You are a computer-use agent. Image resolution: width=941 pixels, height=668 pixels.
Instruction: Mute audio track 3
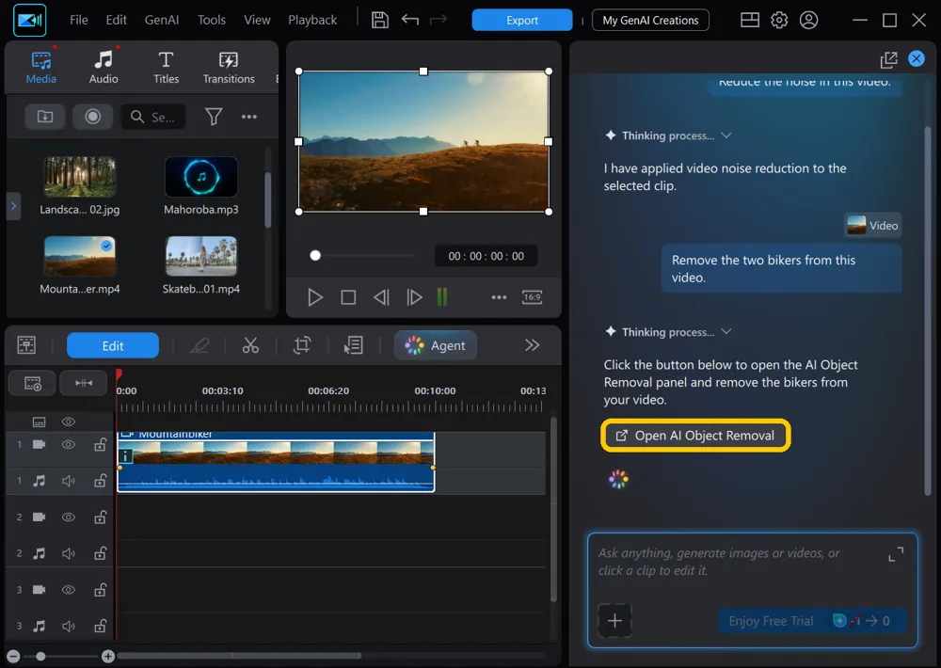tap(69, 626)
